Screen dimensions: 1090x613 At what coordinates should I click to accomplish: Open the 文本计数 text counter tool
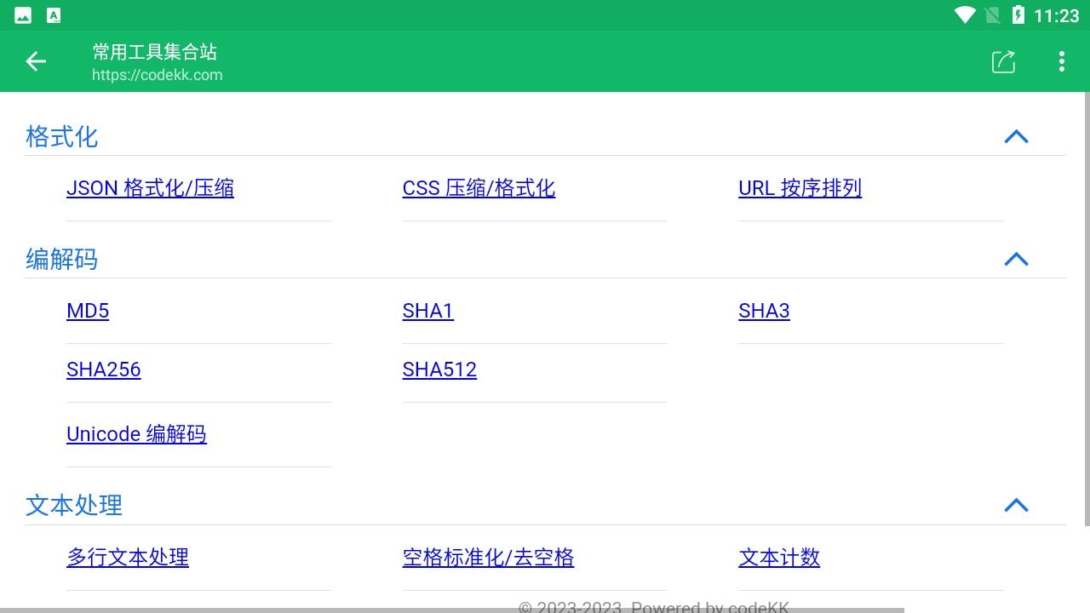[779, 558]
